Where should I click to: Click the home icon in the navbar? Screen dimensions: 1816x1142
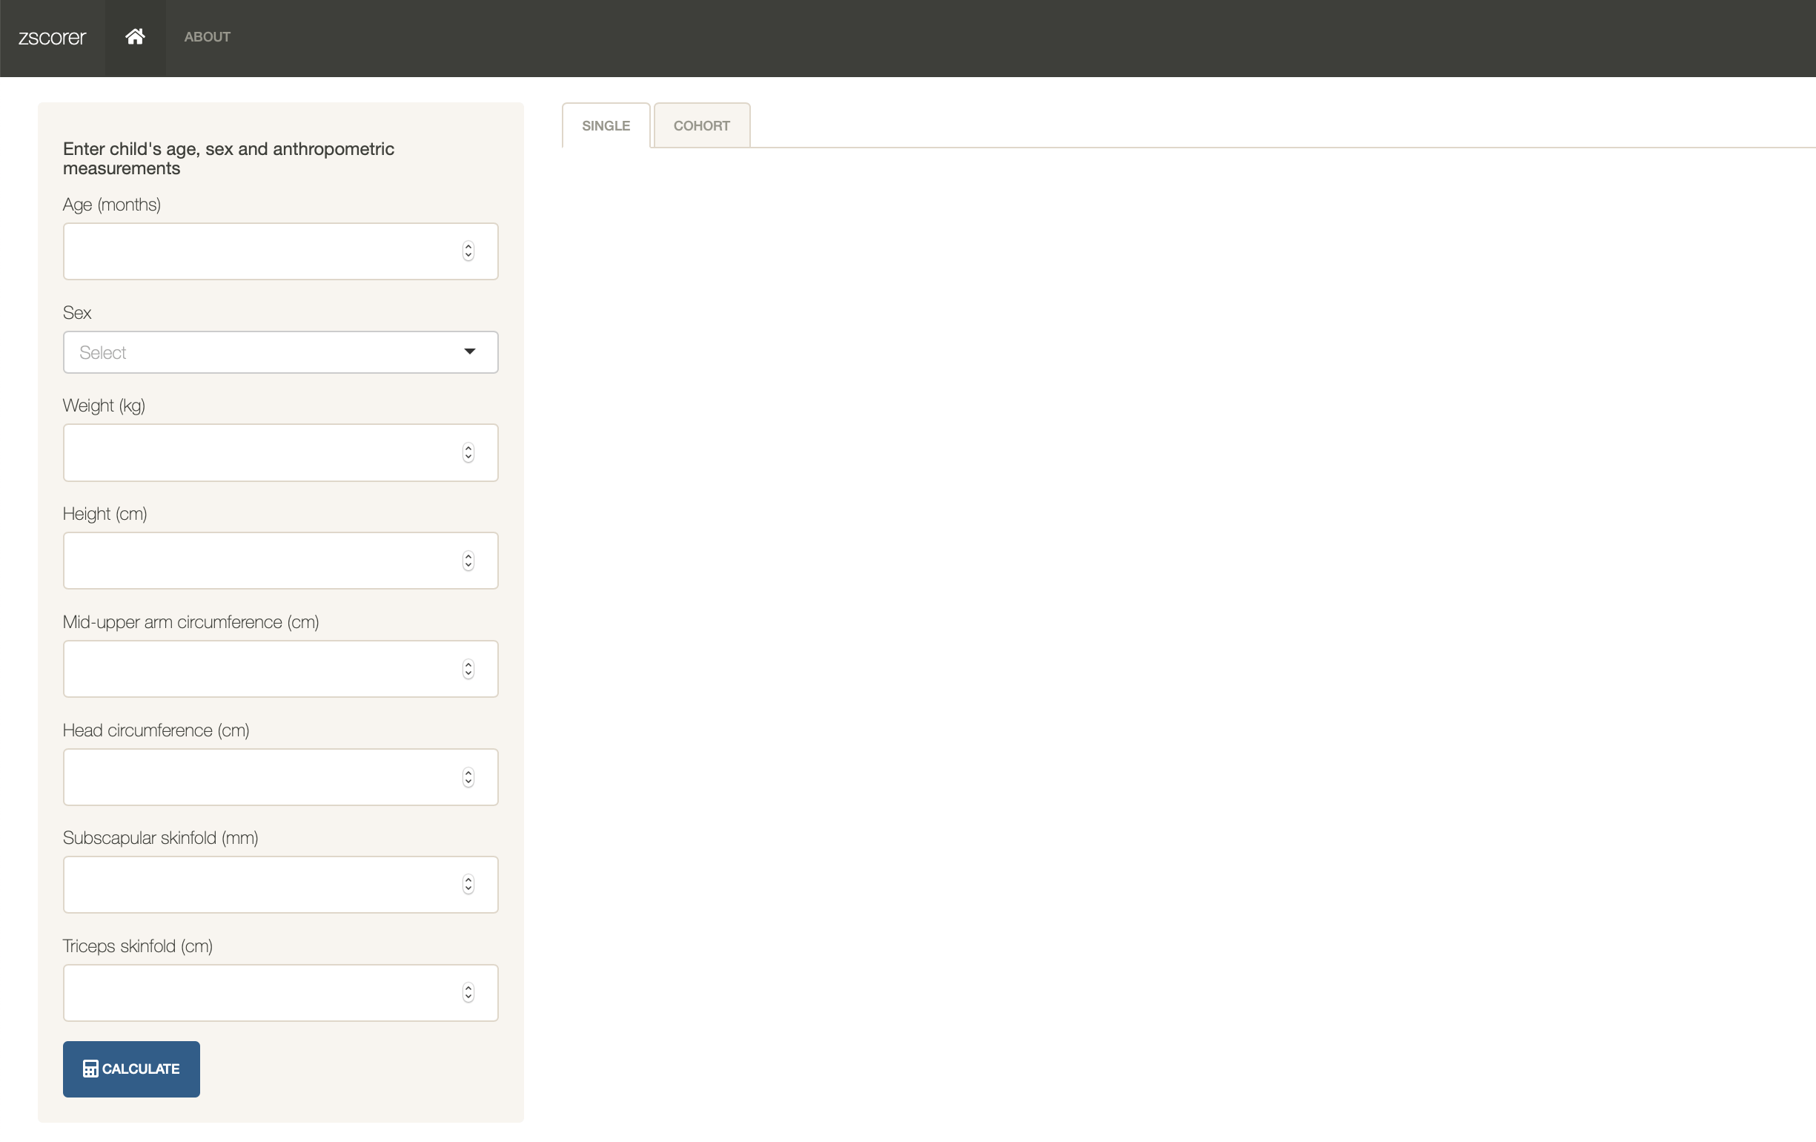click(135, 36)
